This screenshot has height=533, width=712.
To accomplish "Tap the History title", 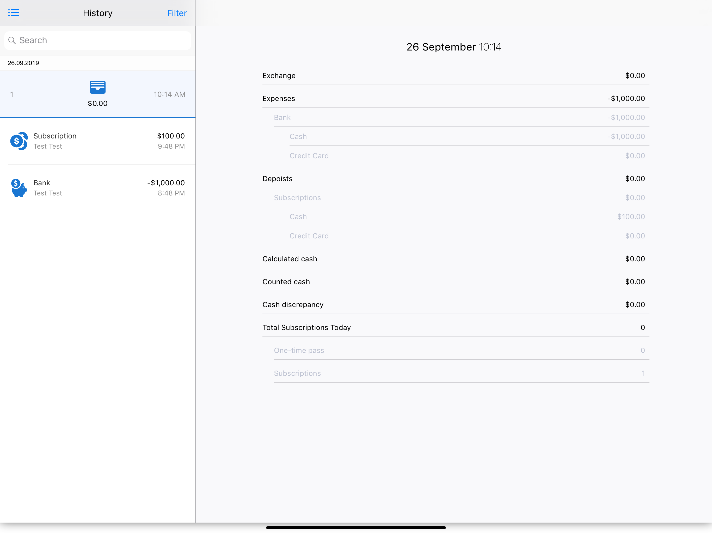I will (97, 13).
